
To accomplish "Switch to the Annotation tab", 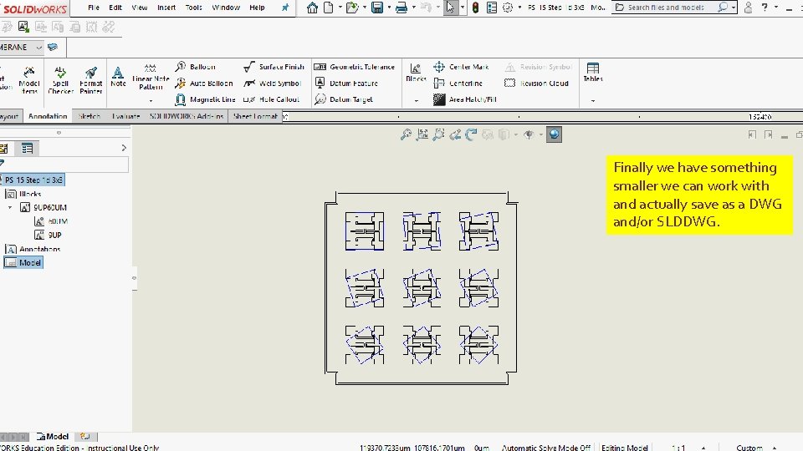I will [48, 117].
